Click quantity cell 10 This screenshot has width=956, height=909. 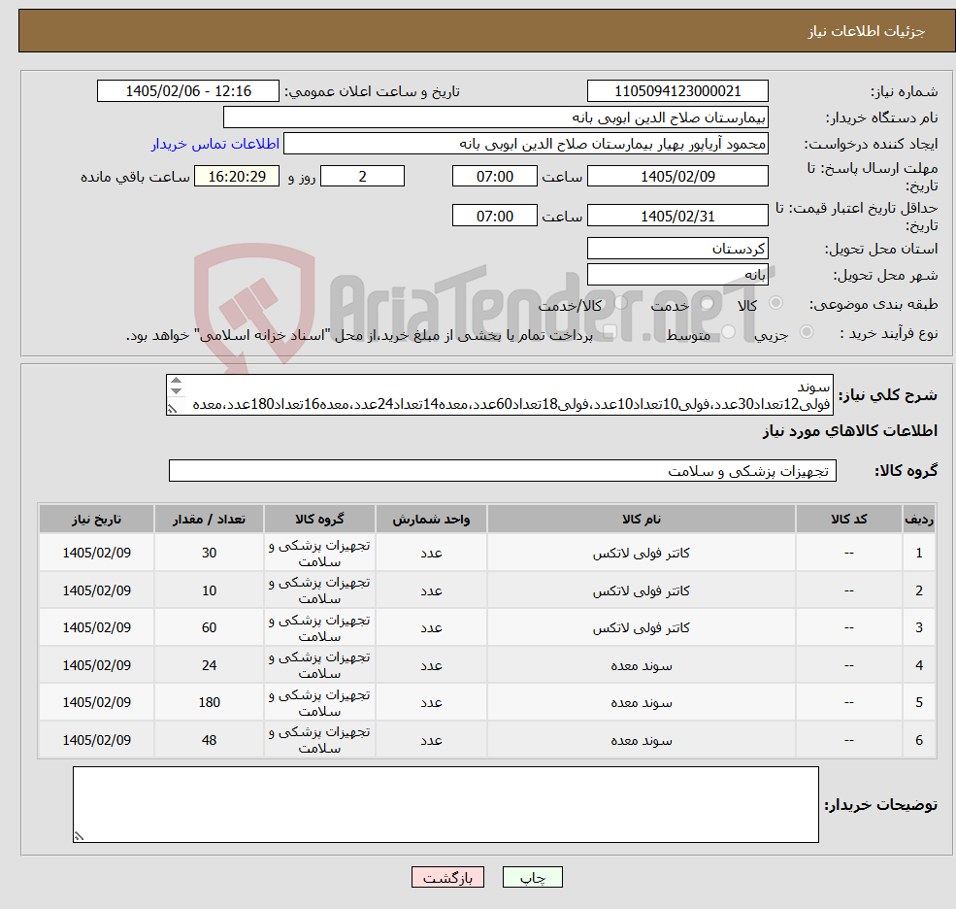209,590
